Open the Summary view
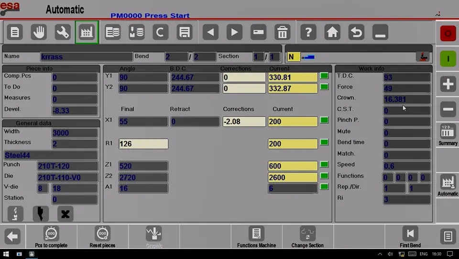Viewport: 459px width, 259px height. tap(448, 135)
